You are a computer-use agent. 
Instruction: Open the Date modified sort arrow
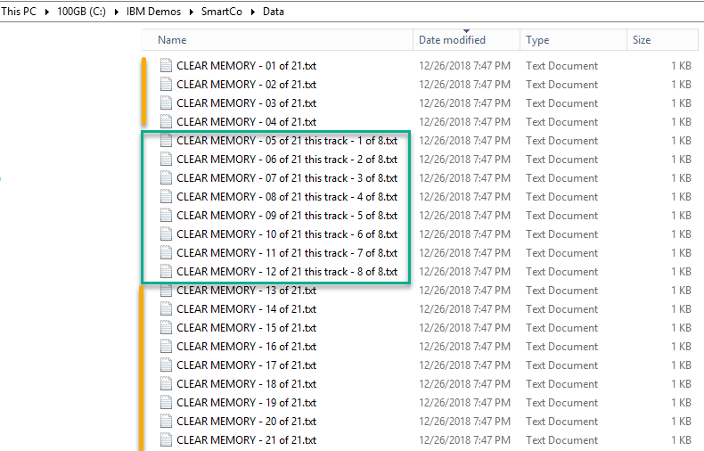[466, 31]
